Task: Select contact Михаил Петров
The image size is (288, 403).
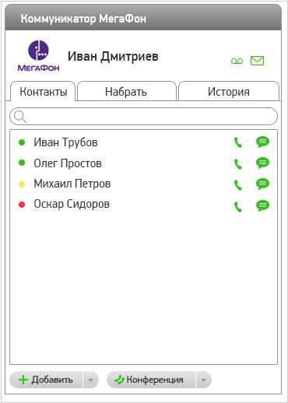Action: [72, 184]
